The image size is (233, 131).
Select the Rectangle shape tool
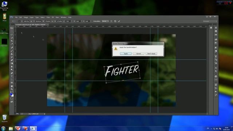(x=12, y=83)
